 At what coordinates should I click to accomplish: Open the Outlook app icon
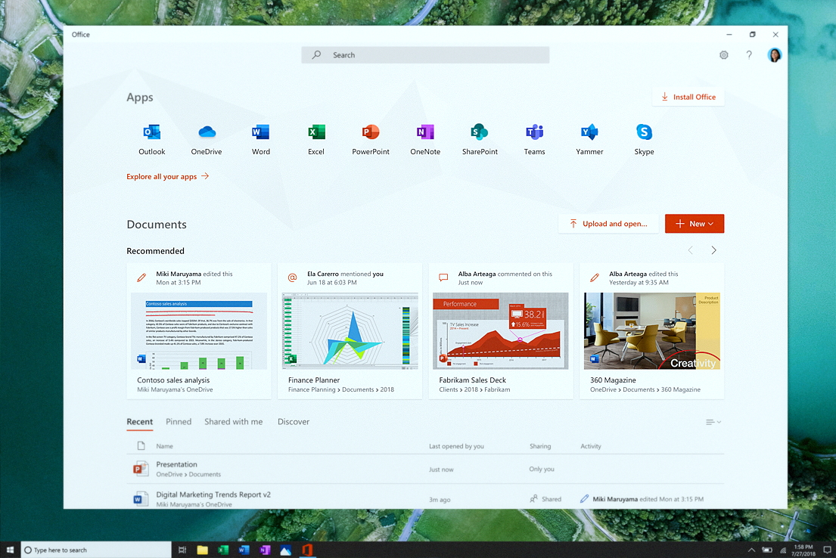pyautogui.click(x=151, y=132)
